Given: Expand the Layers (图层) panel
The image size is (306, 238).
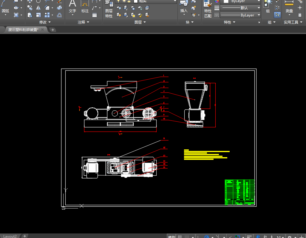Looking at the screenshot, I should (140, 22).
